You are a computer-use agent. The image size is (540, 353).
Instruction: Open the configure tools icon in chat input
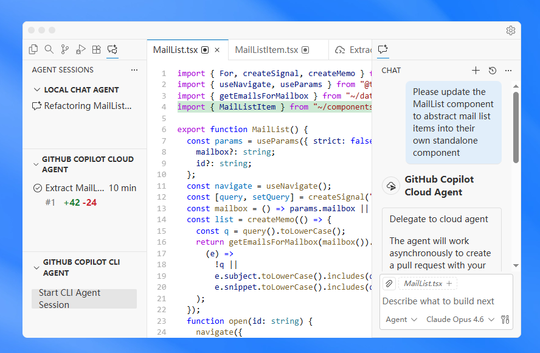click(505, 320)
